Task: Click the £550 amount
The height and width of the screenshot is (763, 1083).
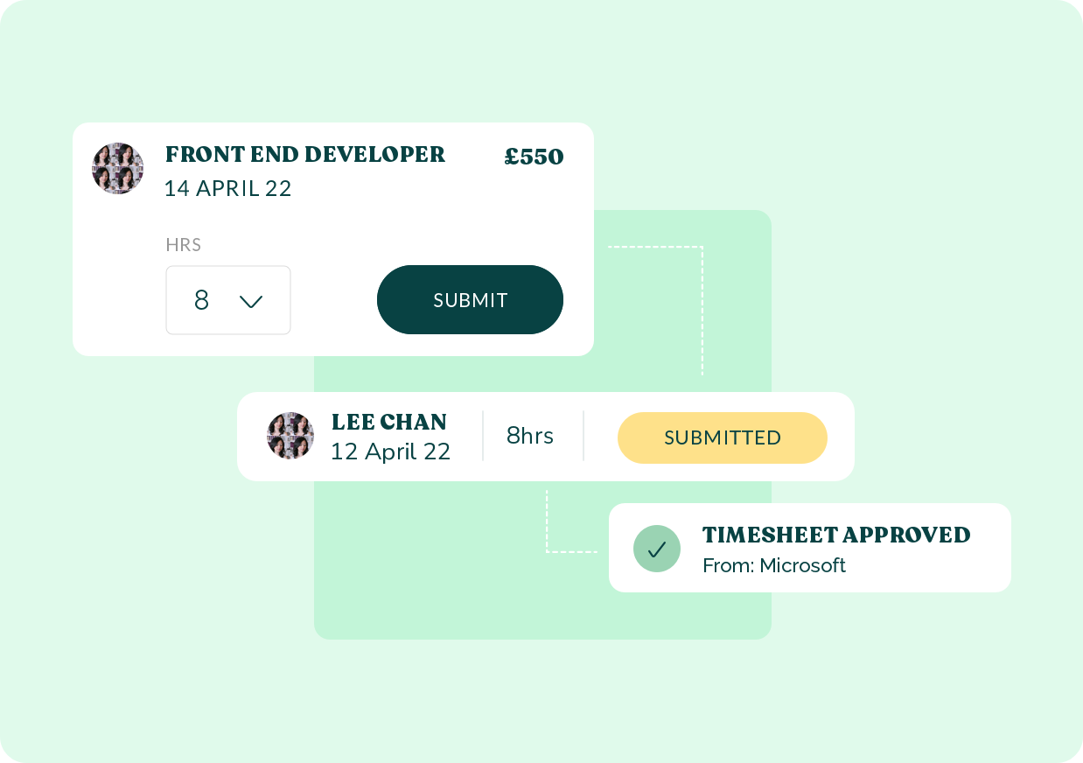Action: click(534, 157)
